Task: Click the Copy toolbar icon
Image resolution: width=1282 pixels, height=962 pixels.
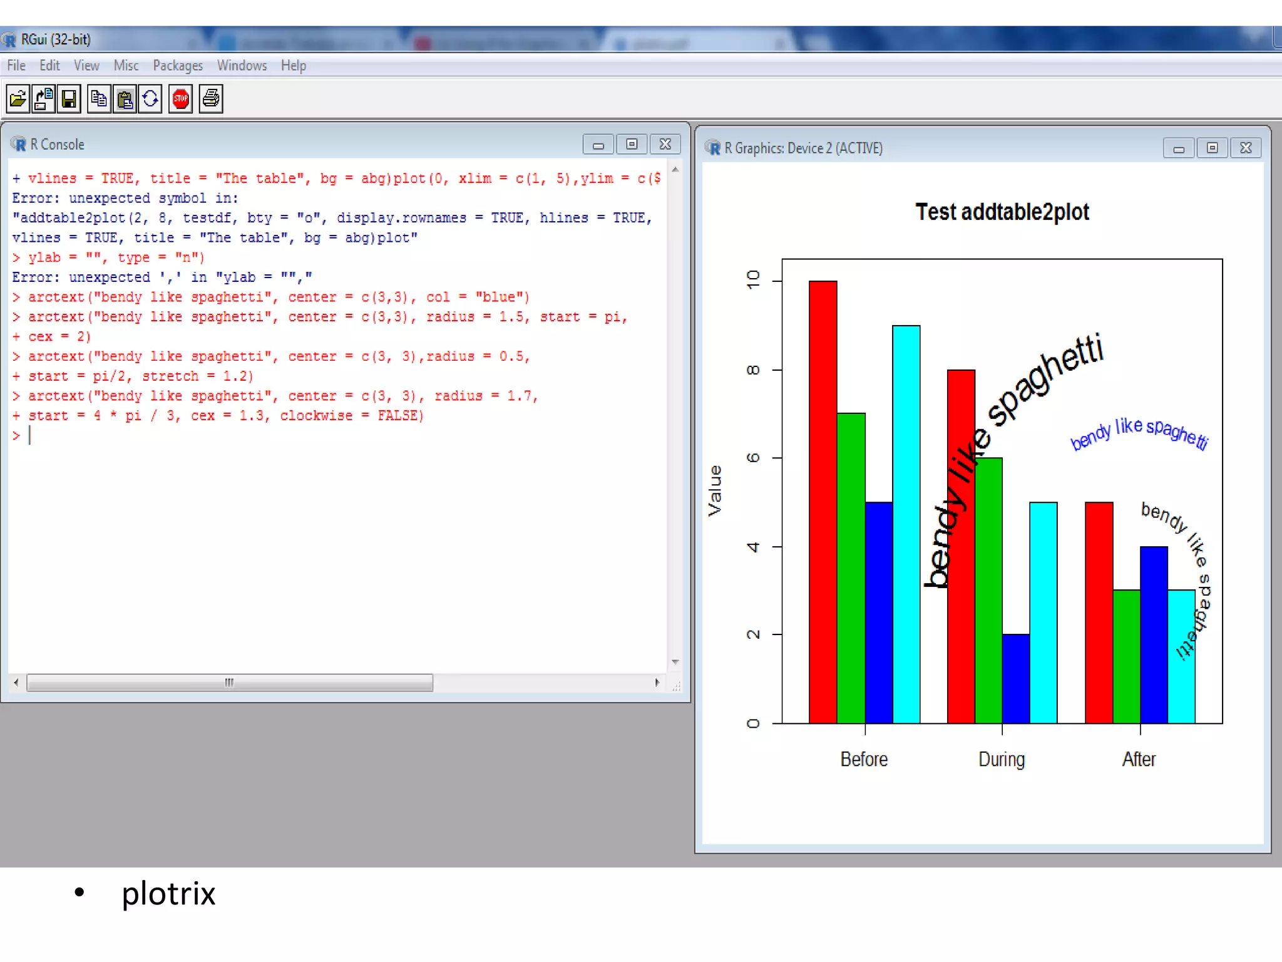Action: point(99,99)
